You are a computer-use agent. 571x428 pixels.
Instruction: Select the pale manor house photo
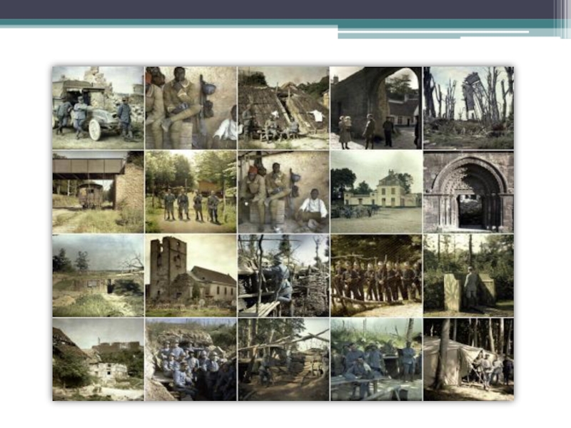point(375,191)
